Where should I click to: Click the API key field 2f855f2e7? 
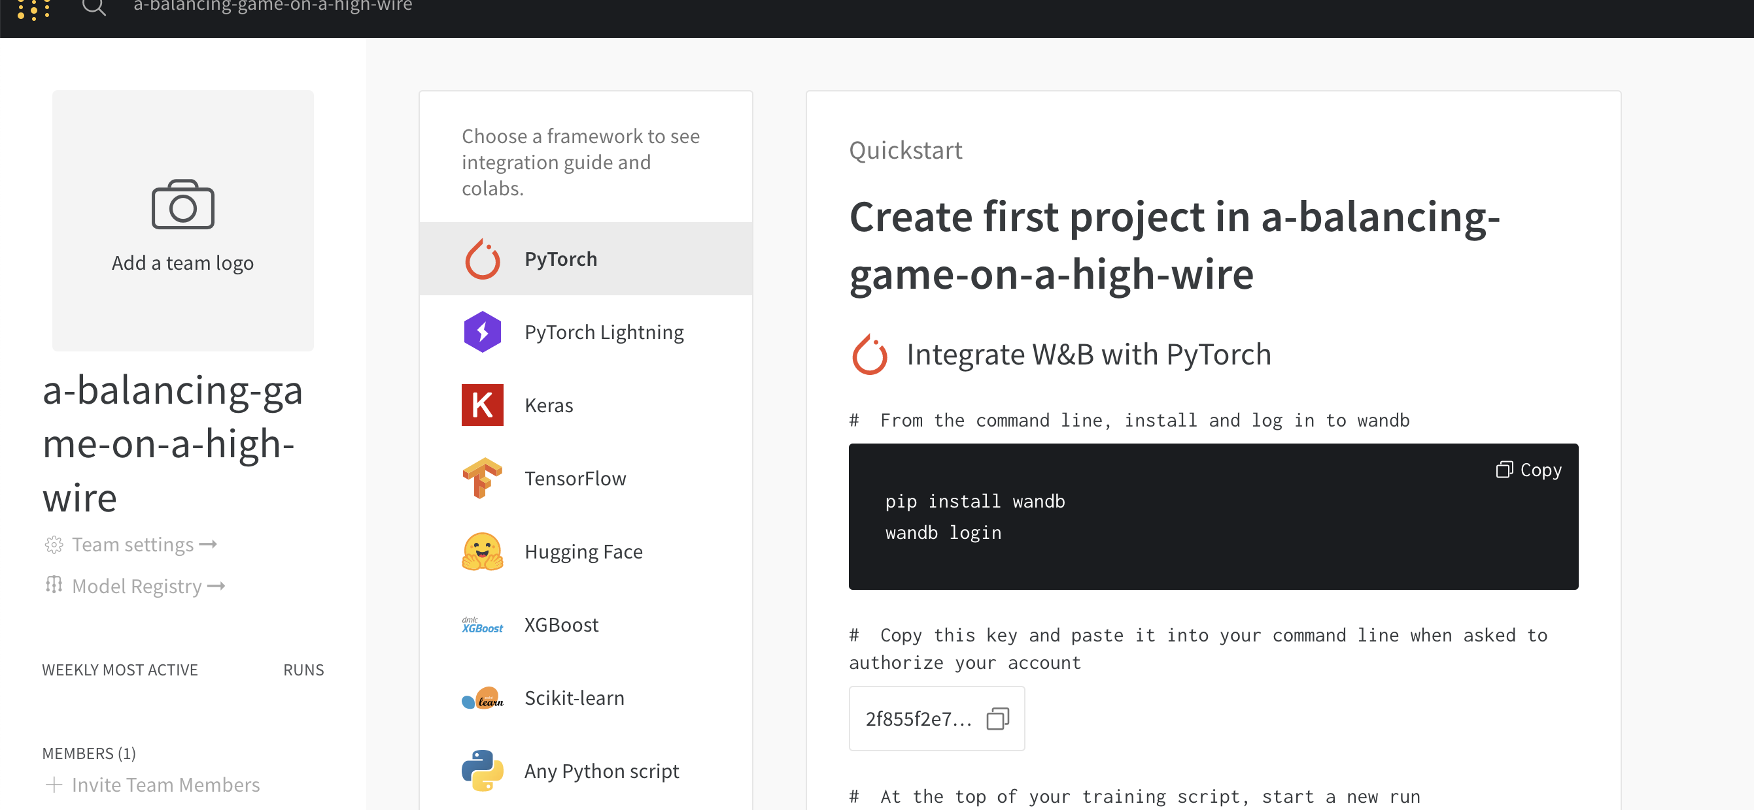pyautogui.click(x=918, y=719)
